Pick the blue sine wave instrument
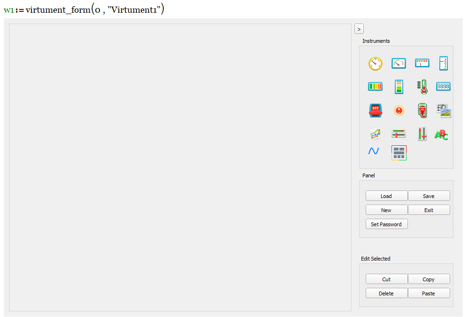468x317 pixels. [374, 151]
